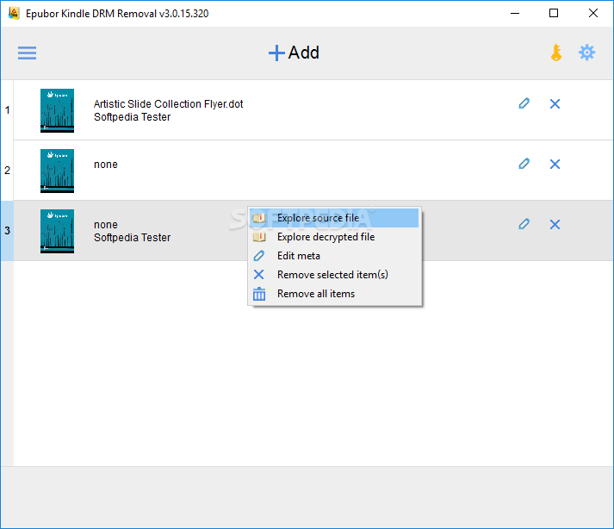614x529 pixels.
Task: Open the orange key settings icon
Action: [x=556, y=53]
